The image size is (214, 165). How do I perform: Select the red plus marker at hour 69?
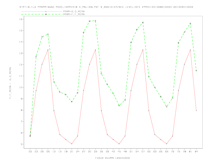pos(167,144)
